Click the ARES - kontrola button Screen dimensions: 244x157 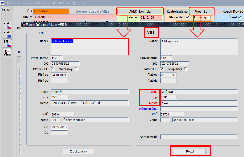(x=140, y=11)
